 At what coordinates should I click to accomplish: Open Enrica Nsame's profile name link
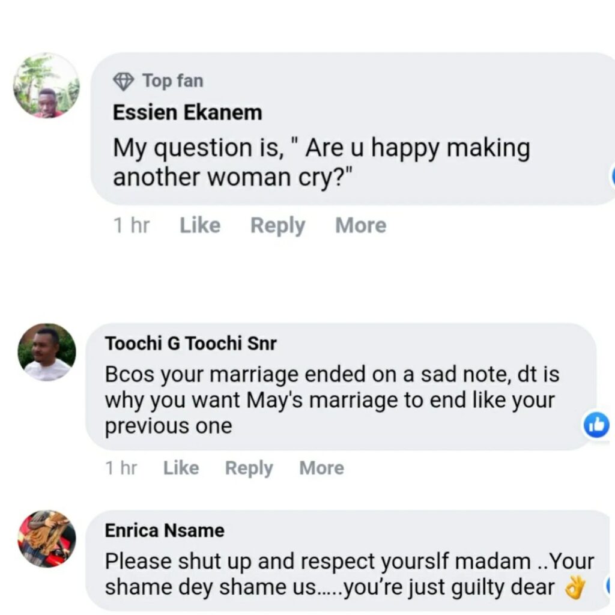[x=165, y=530]
